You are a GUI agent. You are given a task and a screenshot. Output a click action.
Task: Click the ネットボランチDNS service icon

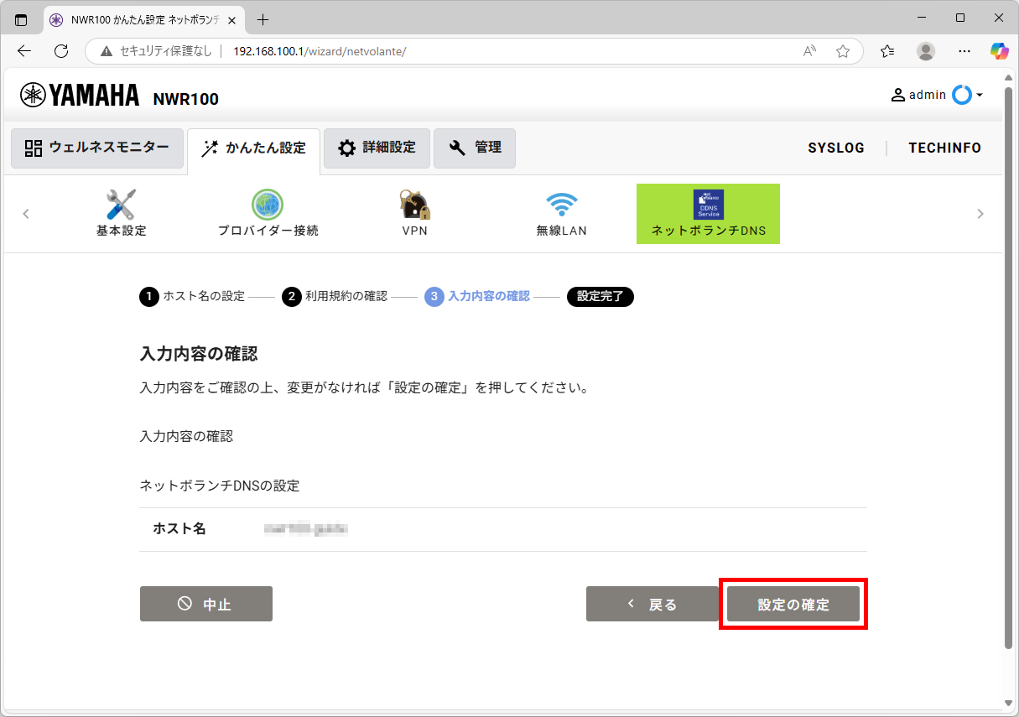tap(708, 205)
